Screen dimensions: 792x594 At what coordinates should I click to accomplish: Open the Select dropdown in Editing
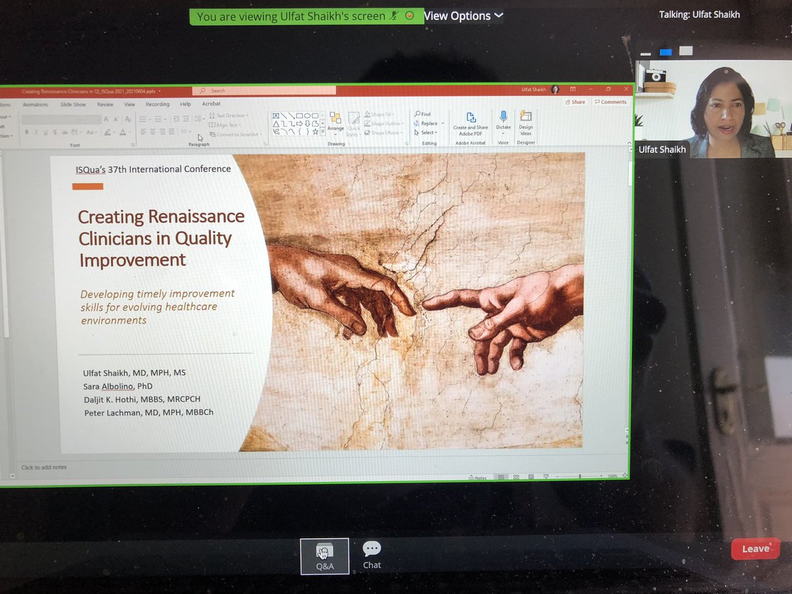[x=425, y=133]
